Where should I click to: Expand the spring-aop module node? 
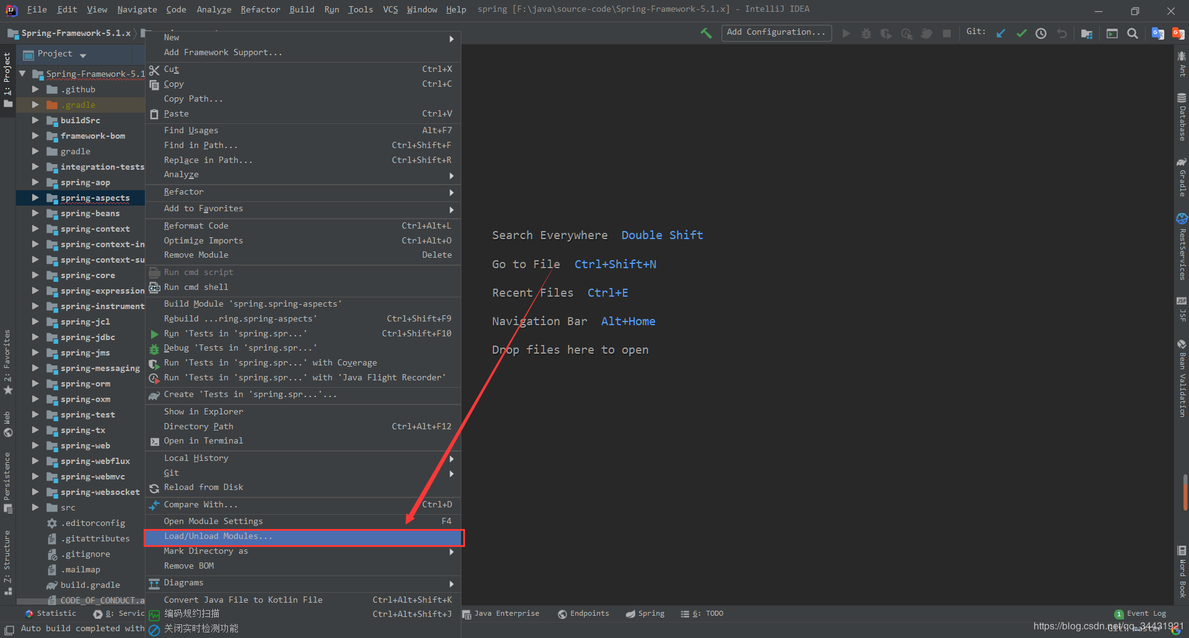coord(35,183)
